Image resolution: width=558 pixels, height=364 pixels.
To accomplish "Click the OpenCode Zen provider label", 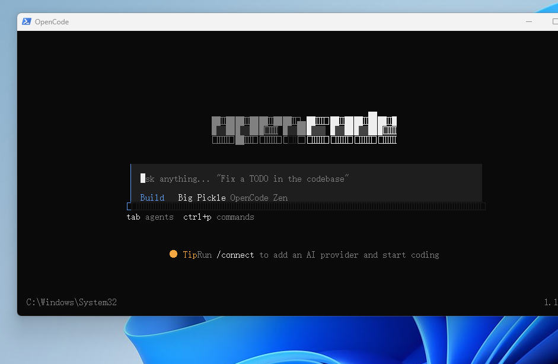I will point(259,198).
